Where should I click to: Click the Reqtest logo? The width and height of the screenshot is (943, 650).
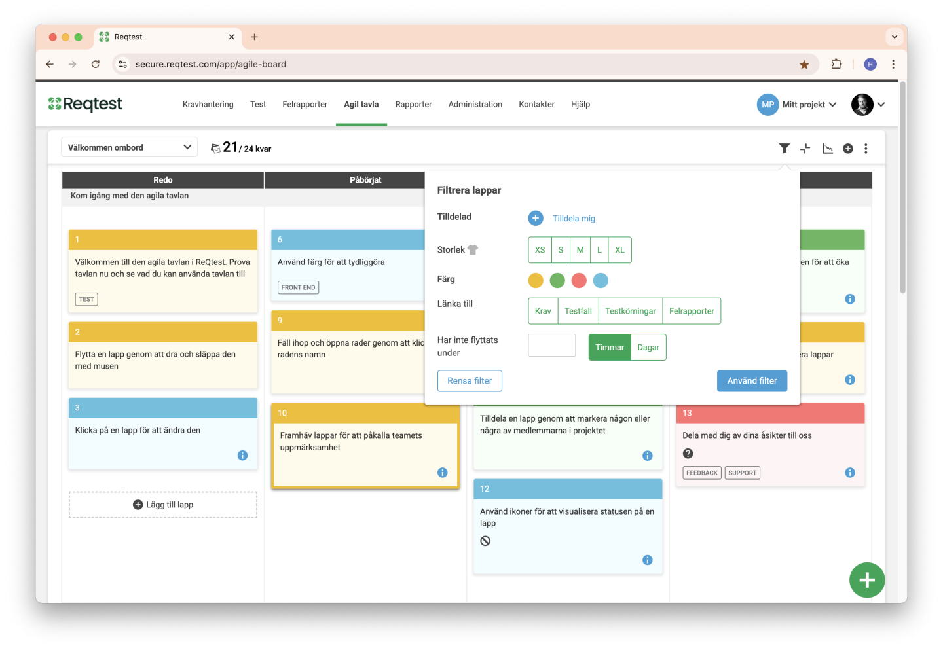85,104
